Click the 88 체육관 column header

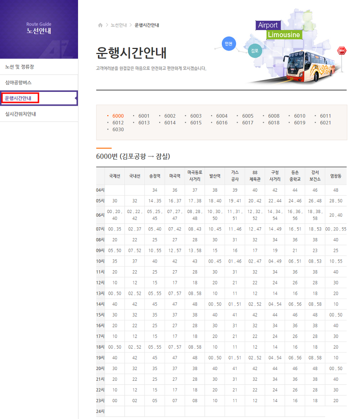pos(255,176)
